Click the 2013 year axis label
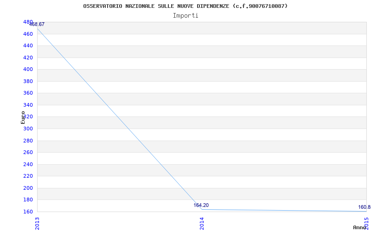Viewport: 371px width, 232px height. coord(37,224)
